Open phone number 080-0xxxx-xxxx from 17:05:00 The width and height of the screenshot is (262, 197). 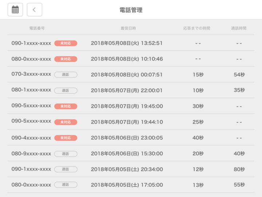(x=31, y=185)
